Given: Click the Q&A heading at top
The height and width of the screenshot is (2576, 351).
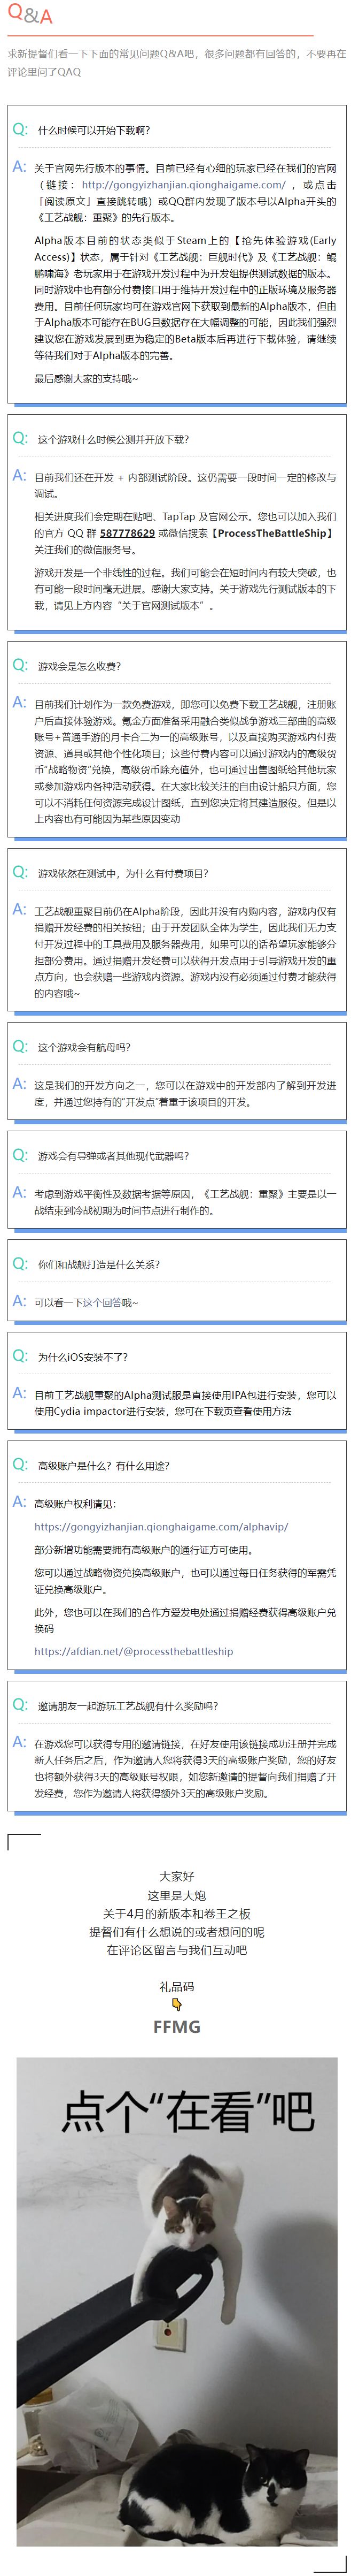Looking at the screenshot, I should [30, 16].
